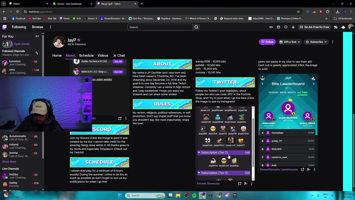Open Epic Games launcher from taskbar
The image size is (355, 200).
[x=235, y=196]
